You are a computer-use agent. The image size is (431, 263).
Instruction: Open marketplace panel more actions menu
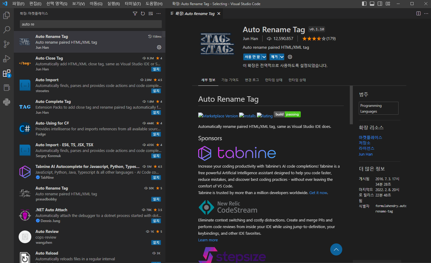159,14
